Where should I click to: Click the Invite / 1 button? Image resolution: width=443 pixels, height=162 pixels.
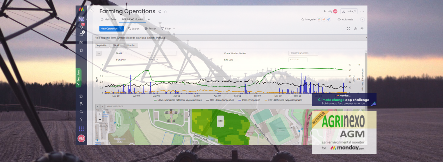(349, 11)
